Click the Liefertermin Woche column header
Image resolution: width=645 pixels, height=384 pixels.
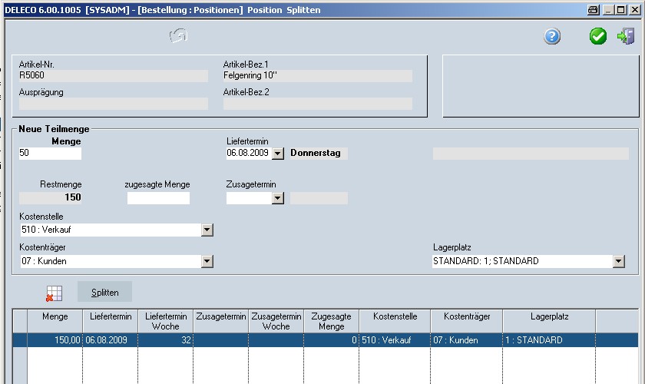click(166, 321)
